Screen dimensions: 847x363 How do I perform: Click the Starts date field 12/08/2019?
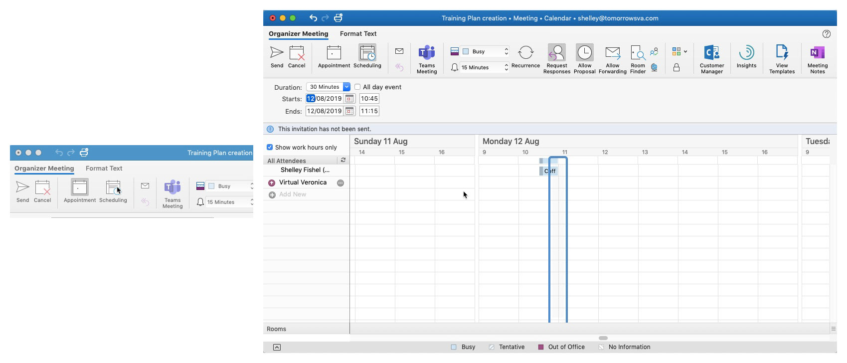click(324, 99)
